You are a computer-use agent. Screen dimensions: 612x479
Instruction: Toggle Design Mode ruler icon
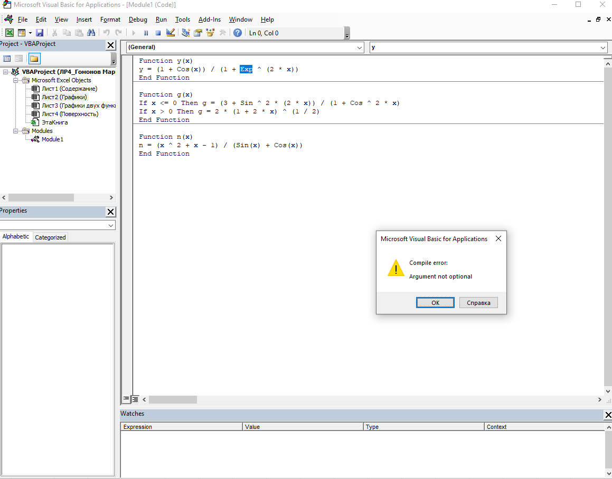(170, 33)
